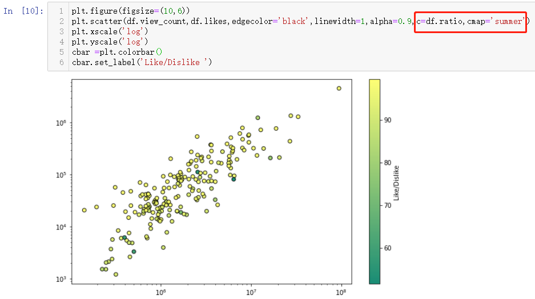Click the x-axis tick label 10⁷
535x299 pixels.
tap(251, 292)
